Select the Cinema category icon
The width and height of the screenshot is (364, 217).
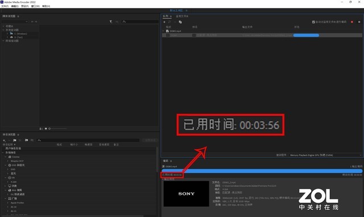point(10,157)
